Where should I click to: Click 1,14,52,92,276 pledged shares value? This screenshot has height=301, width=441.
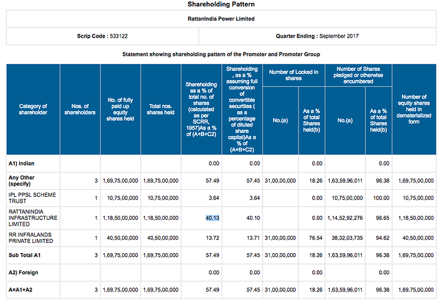click(x=345, y=218)
